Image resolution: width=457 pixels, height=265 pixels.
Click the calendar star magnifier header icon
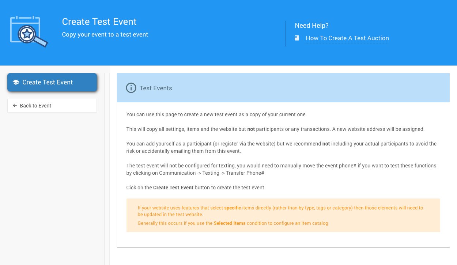tap(29, 32)
